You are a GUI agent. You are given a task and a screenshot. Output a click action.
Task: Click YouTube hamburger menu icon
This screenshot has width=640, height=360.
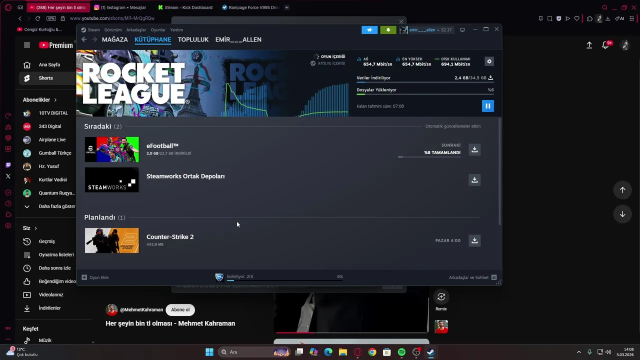(x=27, y=45)
